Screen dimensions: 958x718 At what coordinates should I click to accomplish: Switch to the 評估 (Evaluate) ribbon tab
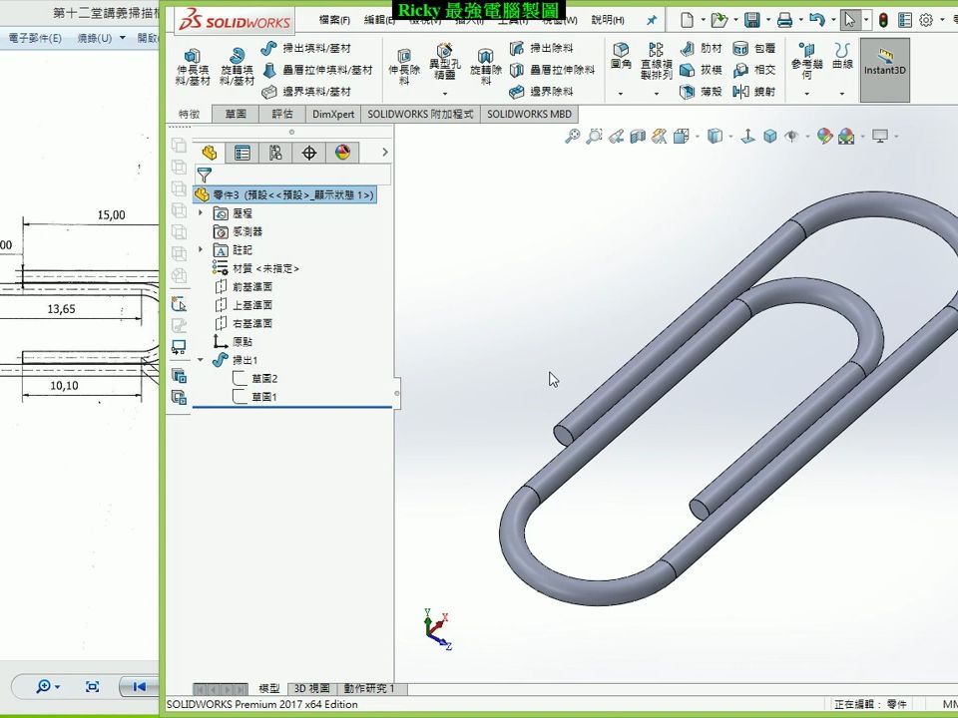point(281,114)
